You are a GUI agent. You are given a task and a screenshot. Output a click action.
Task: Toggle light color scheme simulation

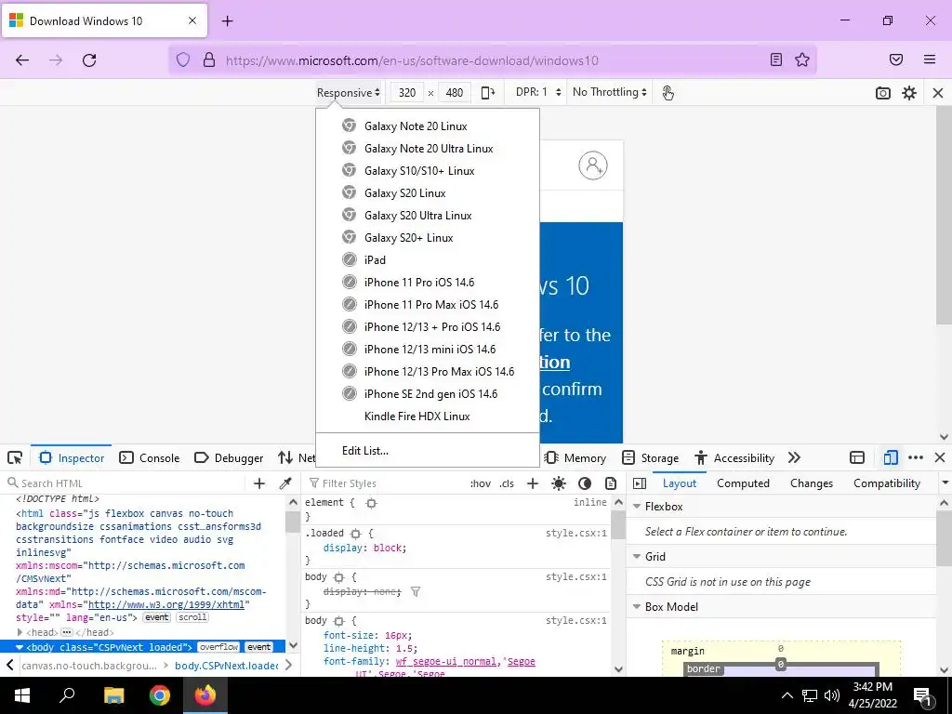point(559,483)
